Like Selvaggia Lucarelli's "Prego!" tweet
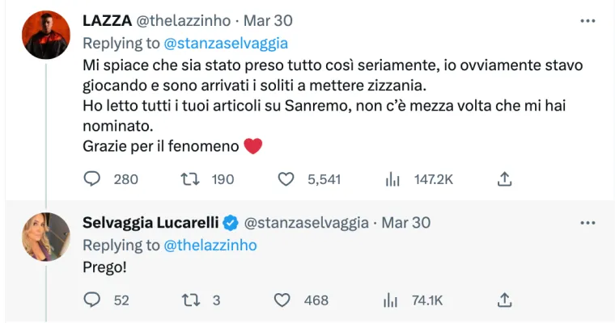 [x=282, y=300]
